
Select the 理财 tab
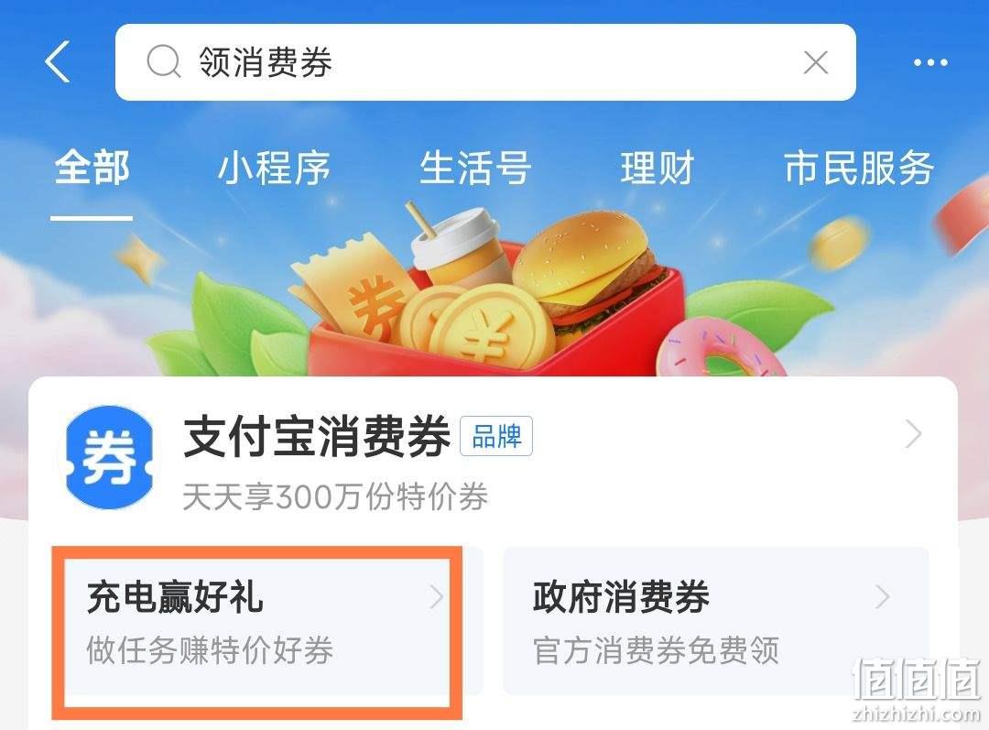658,168
